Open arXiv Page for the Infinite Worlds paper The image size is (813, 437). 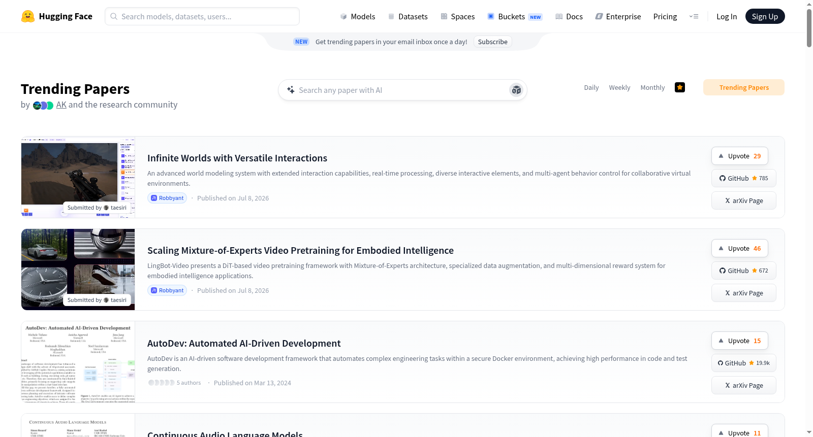click(x=744, y=200)
